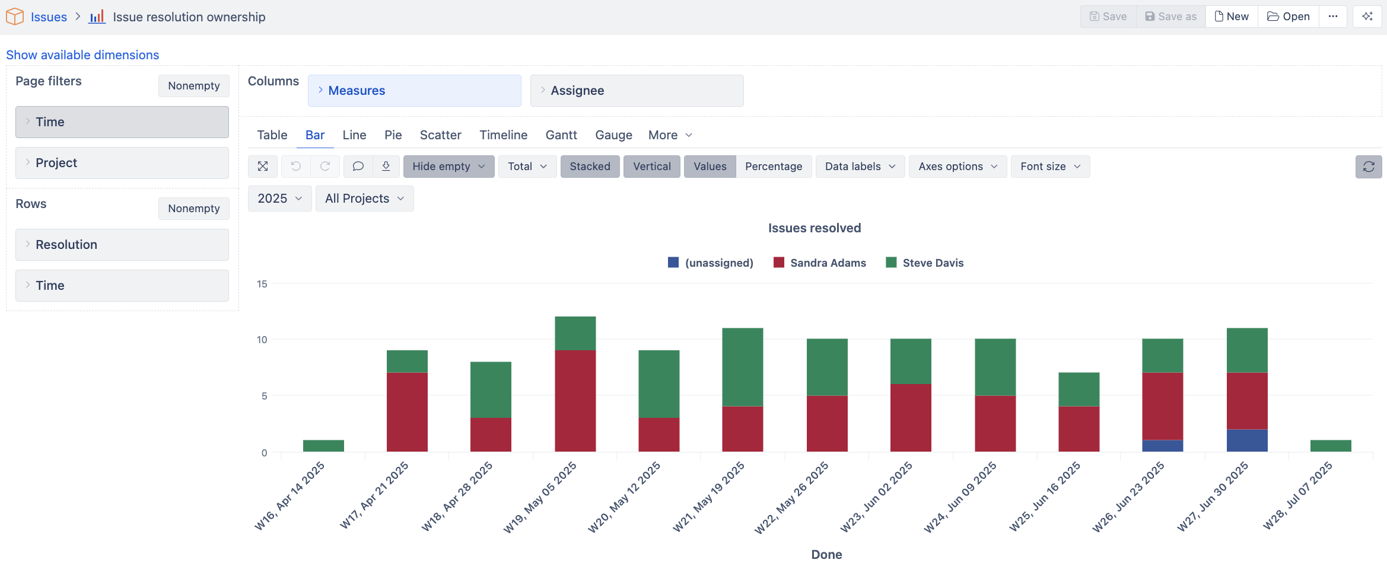The height and width of the screenshot is (582, 1387).
Task: Click the export download icon
Action: click(x=386, y=167)
